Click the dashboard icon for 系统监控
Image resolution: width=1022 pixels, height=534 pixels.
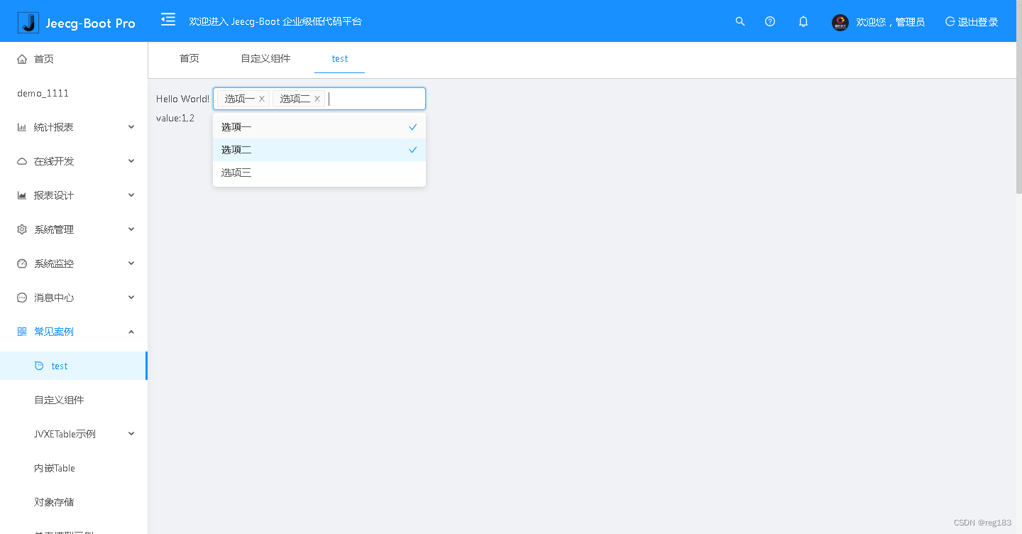point(22,263)
